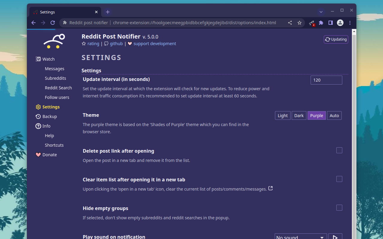This screenshot has height=239, width=383.
Task: Open the Backup sidebar item
Action: pyautogui.click(x=46, y=117)
